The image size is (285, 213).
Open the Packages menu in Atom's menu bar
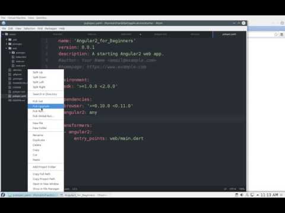[x=50, y=28]
